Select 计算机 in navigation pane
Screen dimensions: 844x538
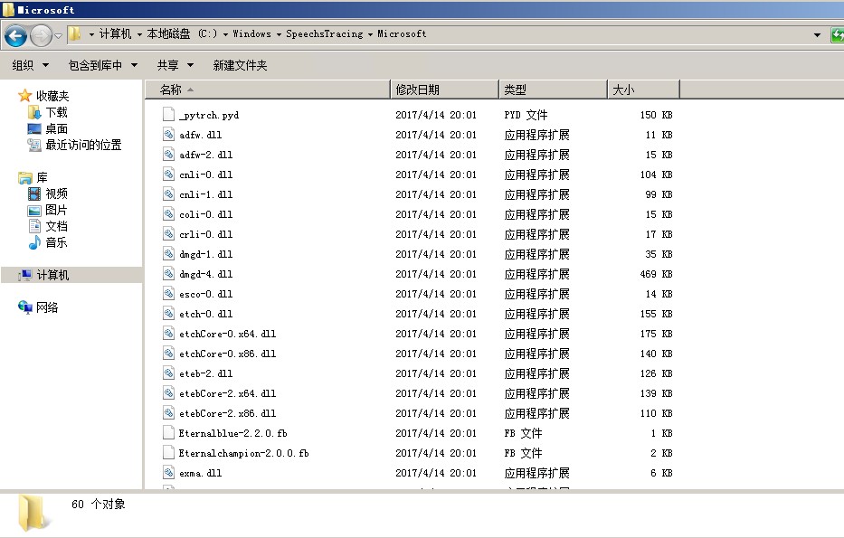click(52, 276)
